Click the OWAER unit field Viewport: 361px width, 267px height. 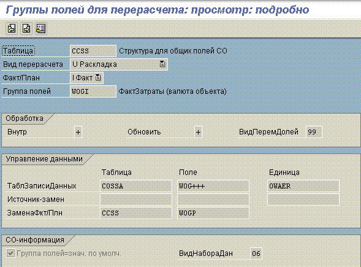pyautogui.click(x=303, y=186)
